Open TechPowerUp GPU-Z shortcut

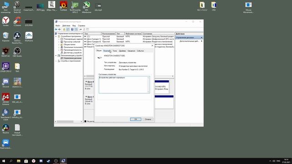pos(75,7)
